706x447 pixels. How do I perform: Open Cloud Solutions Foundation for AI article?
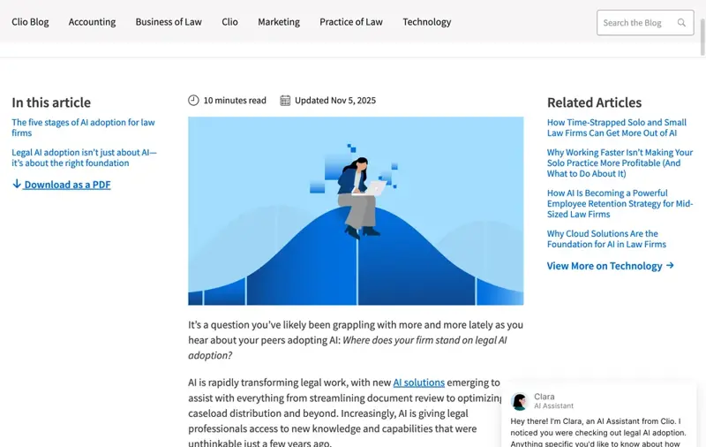606,239
